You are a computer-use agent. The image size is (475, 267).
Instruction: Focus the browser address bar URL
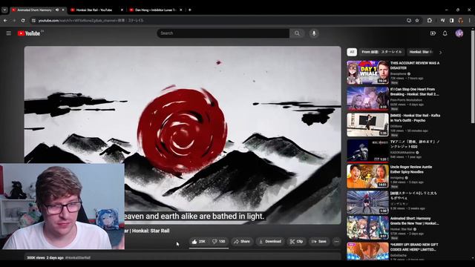[91, 20]
